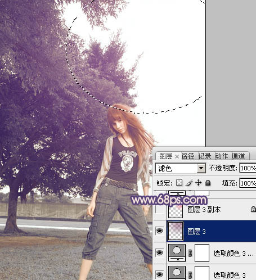Select the bottom 选取颜色 3 layer name

click(x=230, y=276)
